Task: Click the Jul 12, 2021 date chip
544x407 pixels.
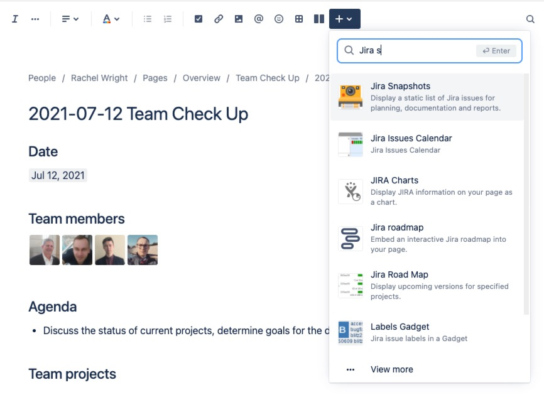Action: pos(58,175)
